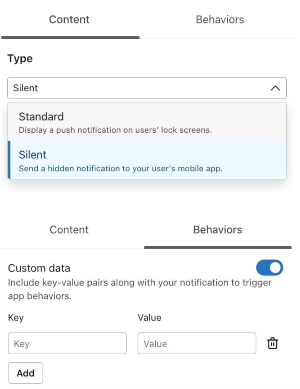This screenshot has width=300, height=389.
Task: Click the "Display a push notification" description
Action: [x=115, y=130]
